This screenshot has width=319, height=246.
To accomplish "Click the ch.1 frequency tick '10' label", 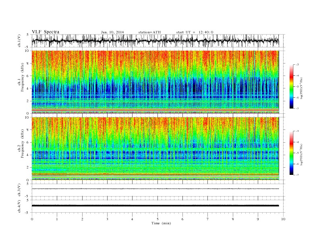I will point(27,51).
